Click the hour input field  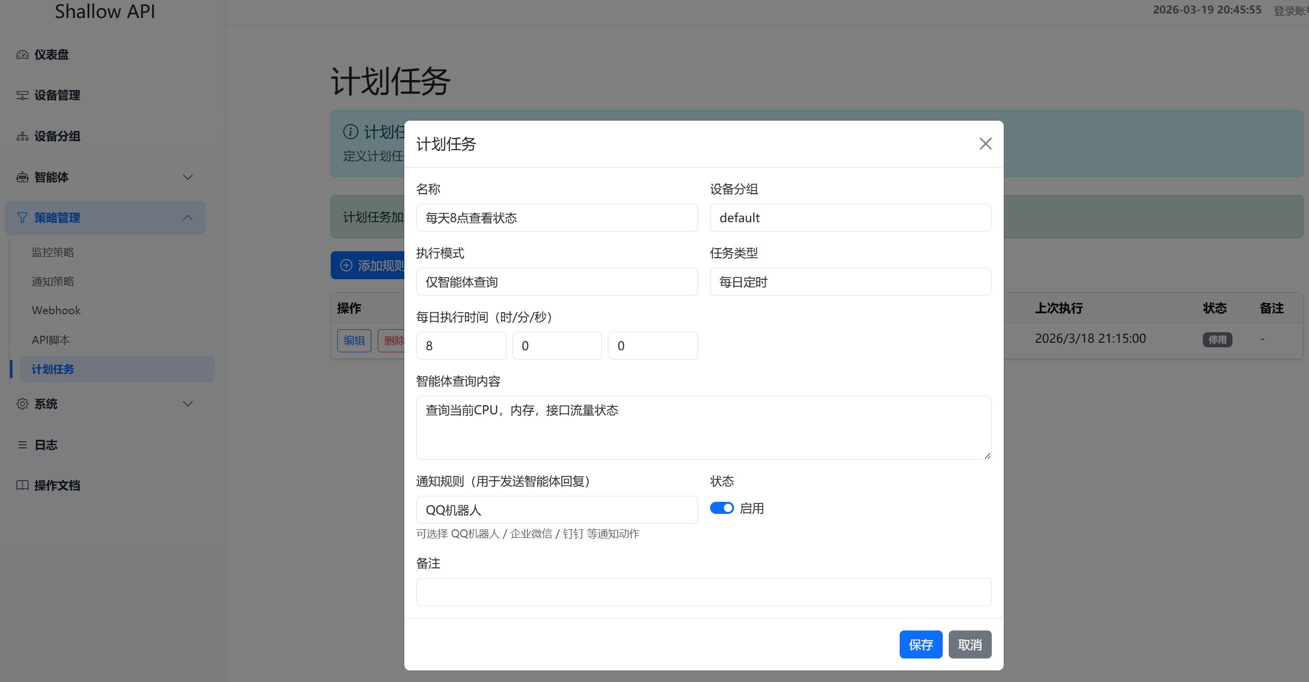click(x=460, y=346)
